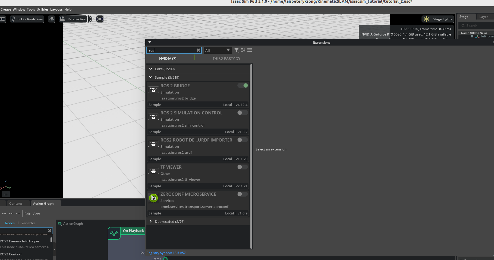Open the viewport settings sliders icon

pos(2,19)
